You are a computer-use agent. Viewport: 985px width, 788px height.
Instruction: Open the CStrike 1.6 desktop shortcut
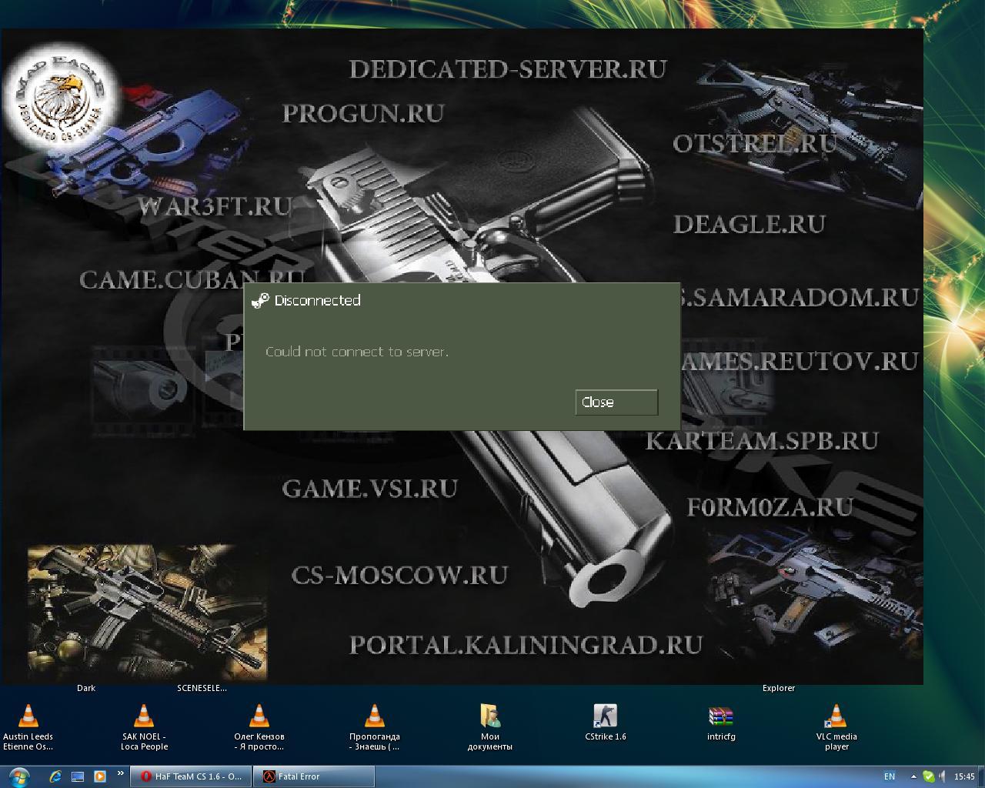point(605,717)
